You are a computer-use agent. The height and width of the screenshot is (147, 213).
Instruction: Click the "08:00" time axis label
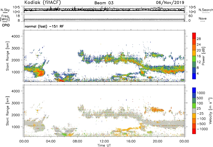tap(77, 141)
